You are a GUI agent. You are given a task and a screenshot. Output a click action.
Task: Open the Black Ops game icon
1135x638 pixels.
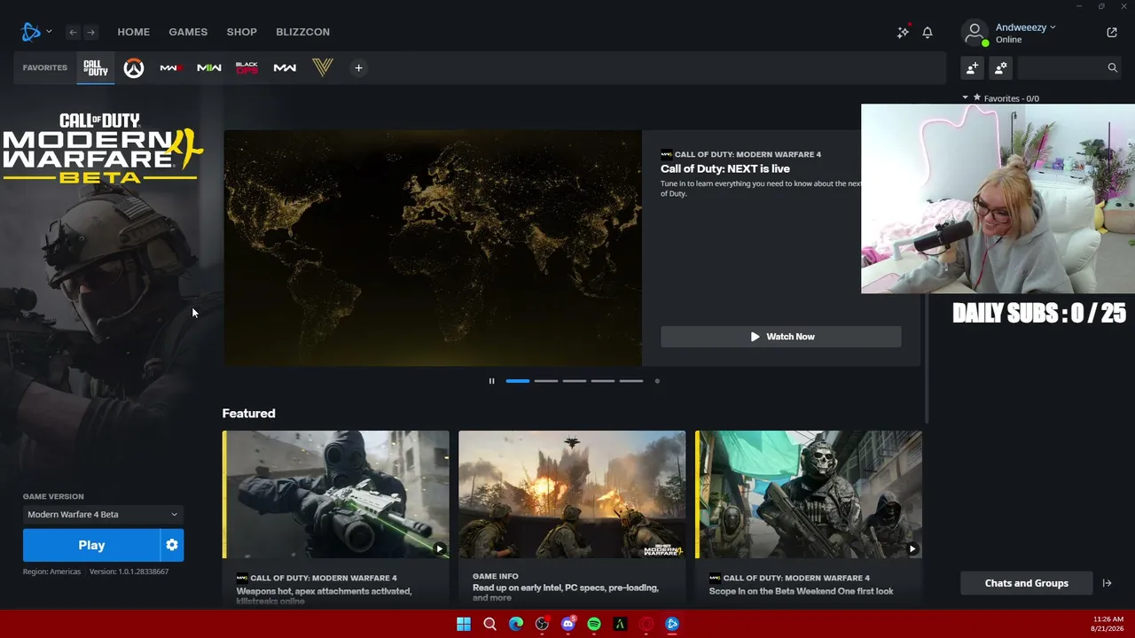247,68
